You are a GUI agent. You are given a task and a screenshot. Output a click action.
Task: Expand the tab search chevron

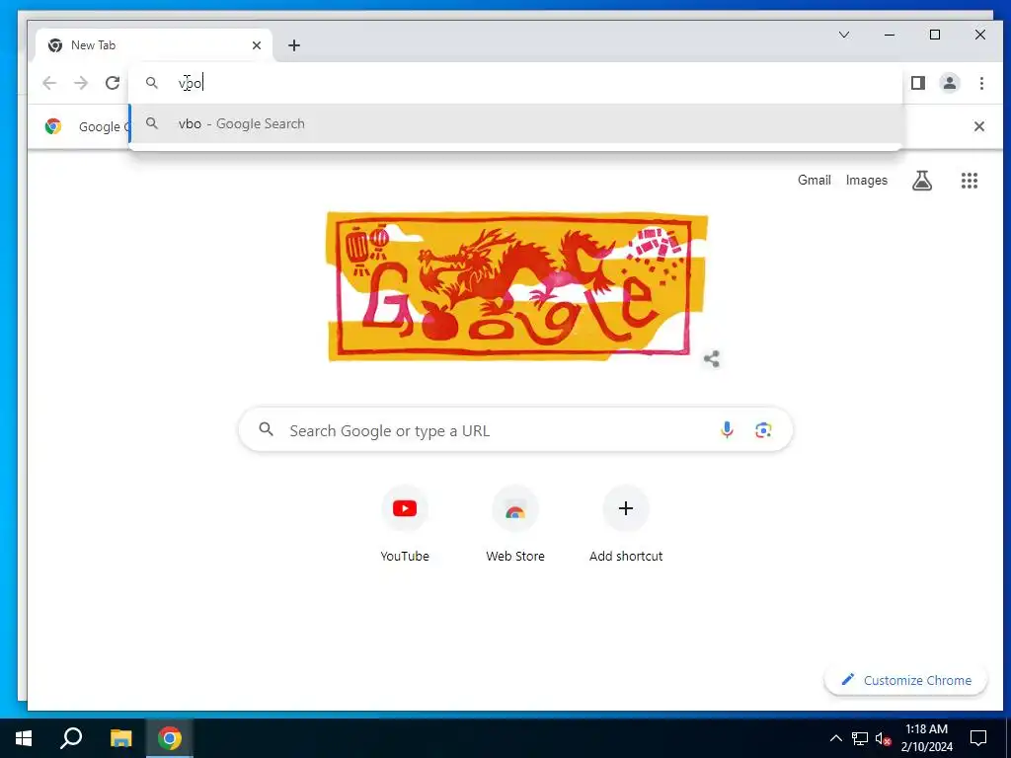[x=844, y=35]
